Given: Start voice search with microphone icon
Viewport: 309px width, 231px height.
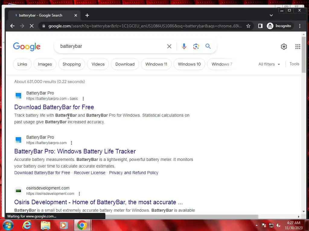Looking at the screenshot, I should coord(184,46).
